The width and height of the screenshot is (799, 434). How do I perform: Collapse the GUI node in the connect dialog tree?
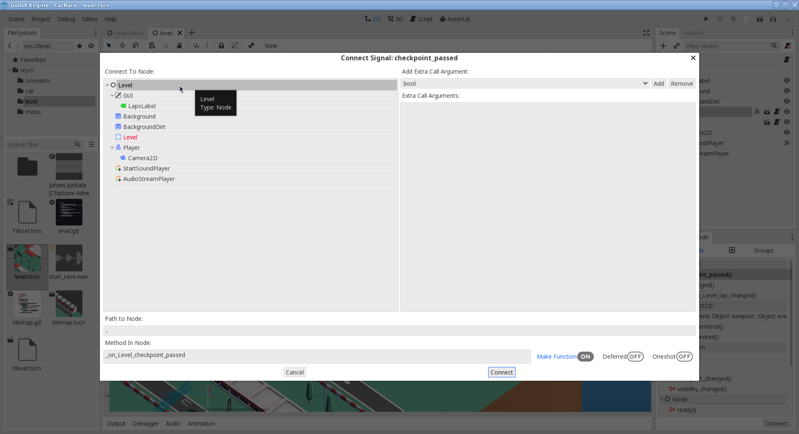point(112,95)
